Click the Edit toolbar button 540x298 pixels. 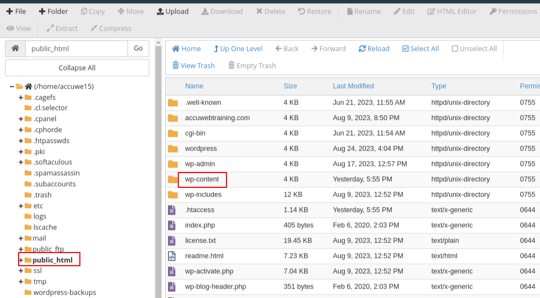[404, 12]
